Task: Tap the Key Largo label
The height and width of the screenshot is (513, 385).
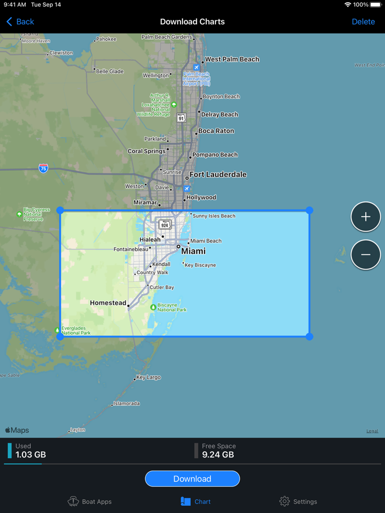Action: [x=148, y=377]
